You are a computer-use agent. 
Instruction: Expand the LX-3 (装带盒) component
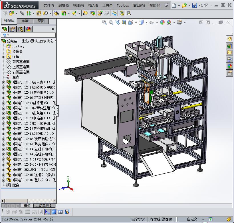[x=3, y=83]
